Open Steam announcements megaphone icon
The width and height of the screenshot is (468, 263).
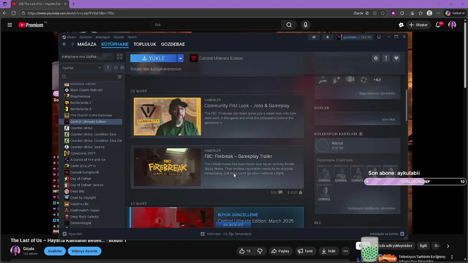point(314,37)
